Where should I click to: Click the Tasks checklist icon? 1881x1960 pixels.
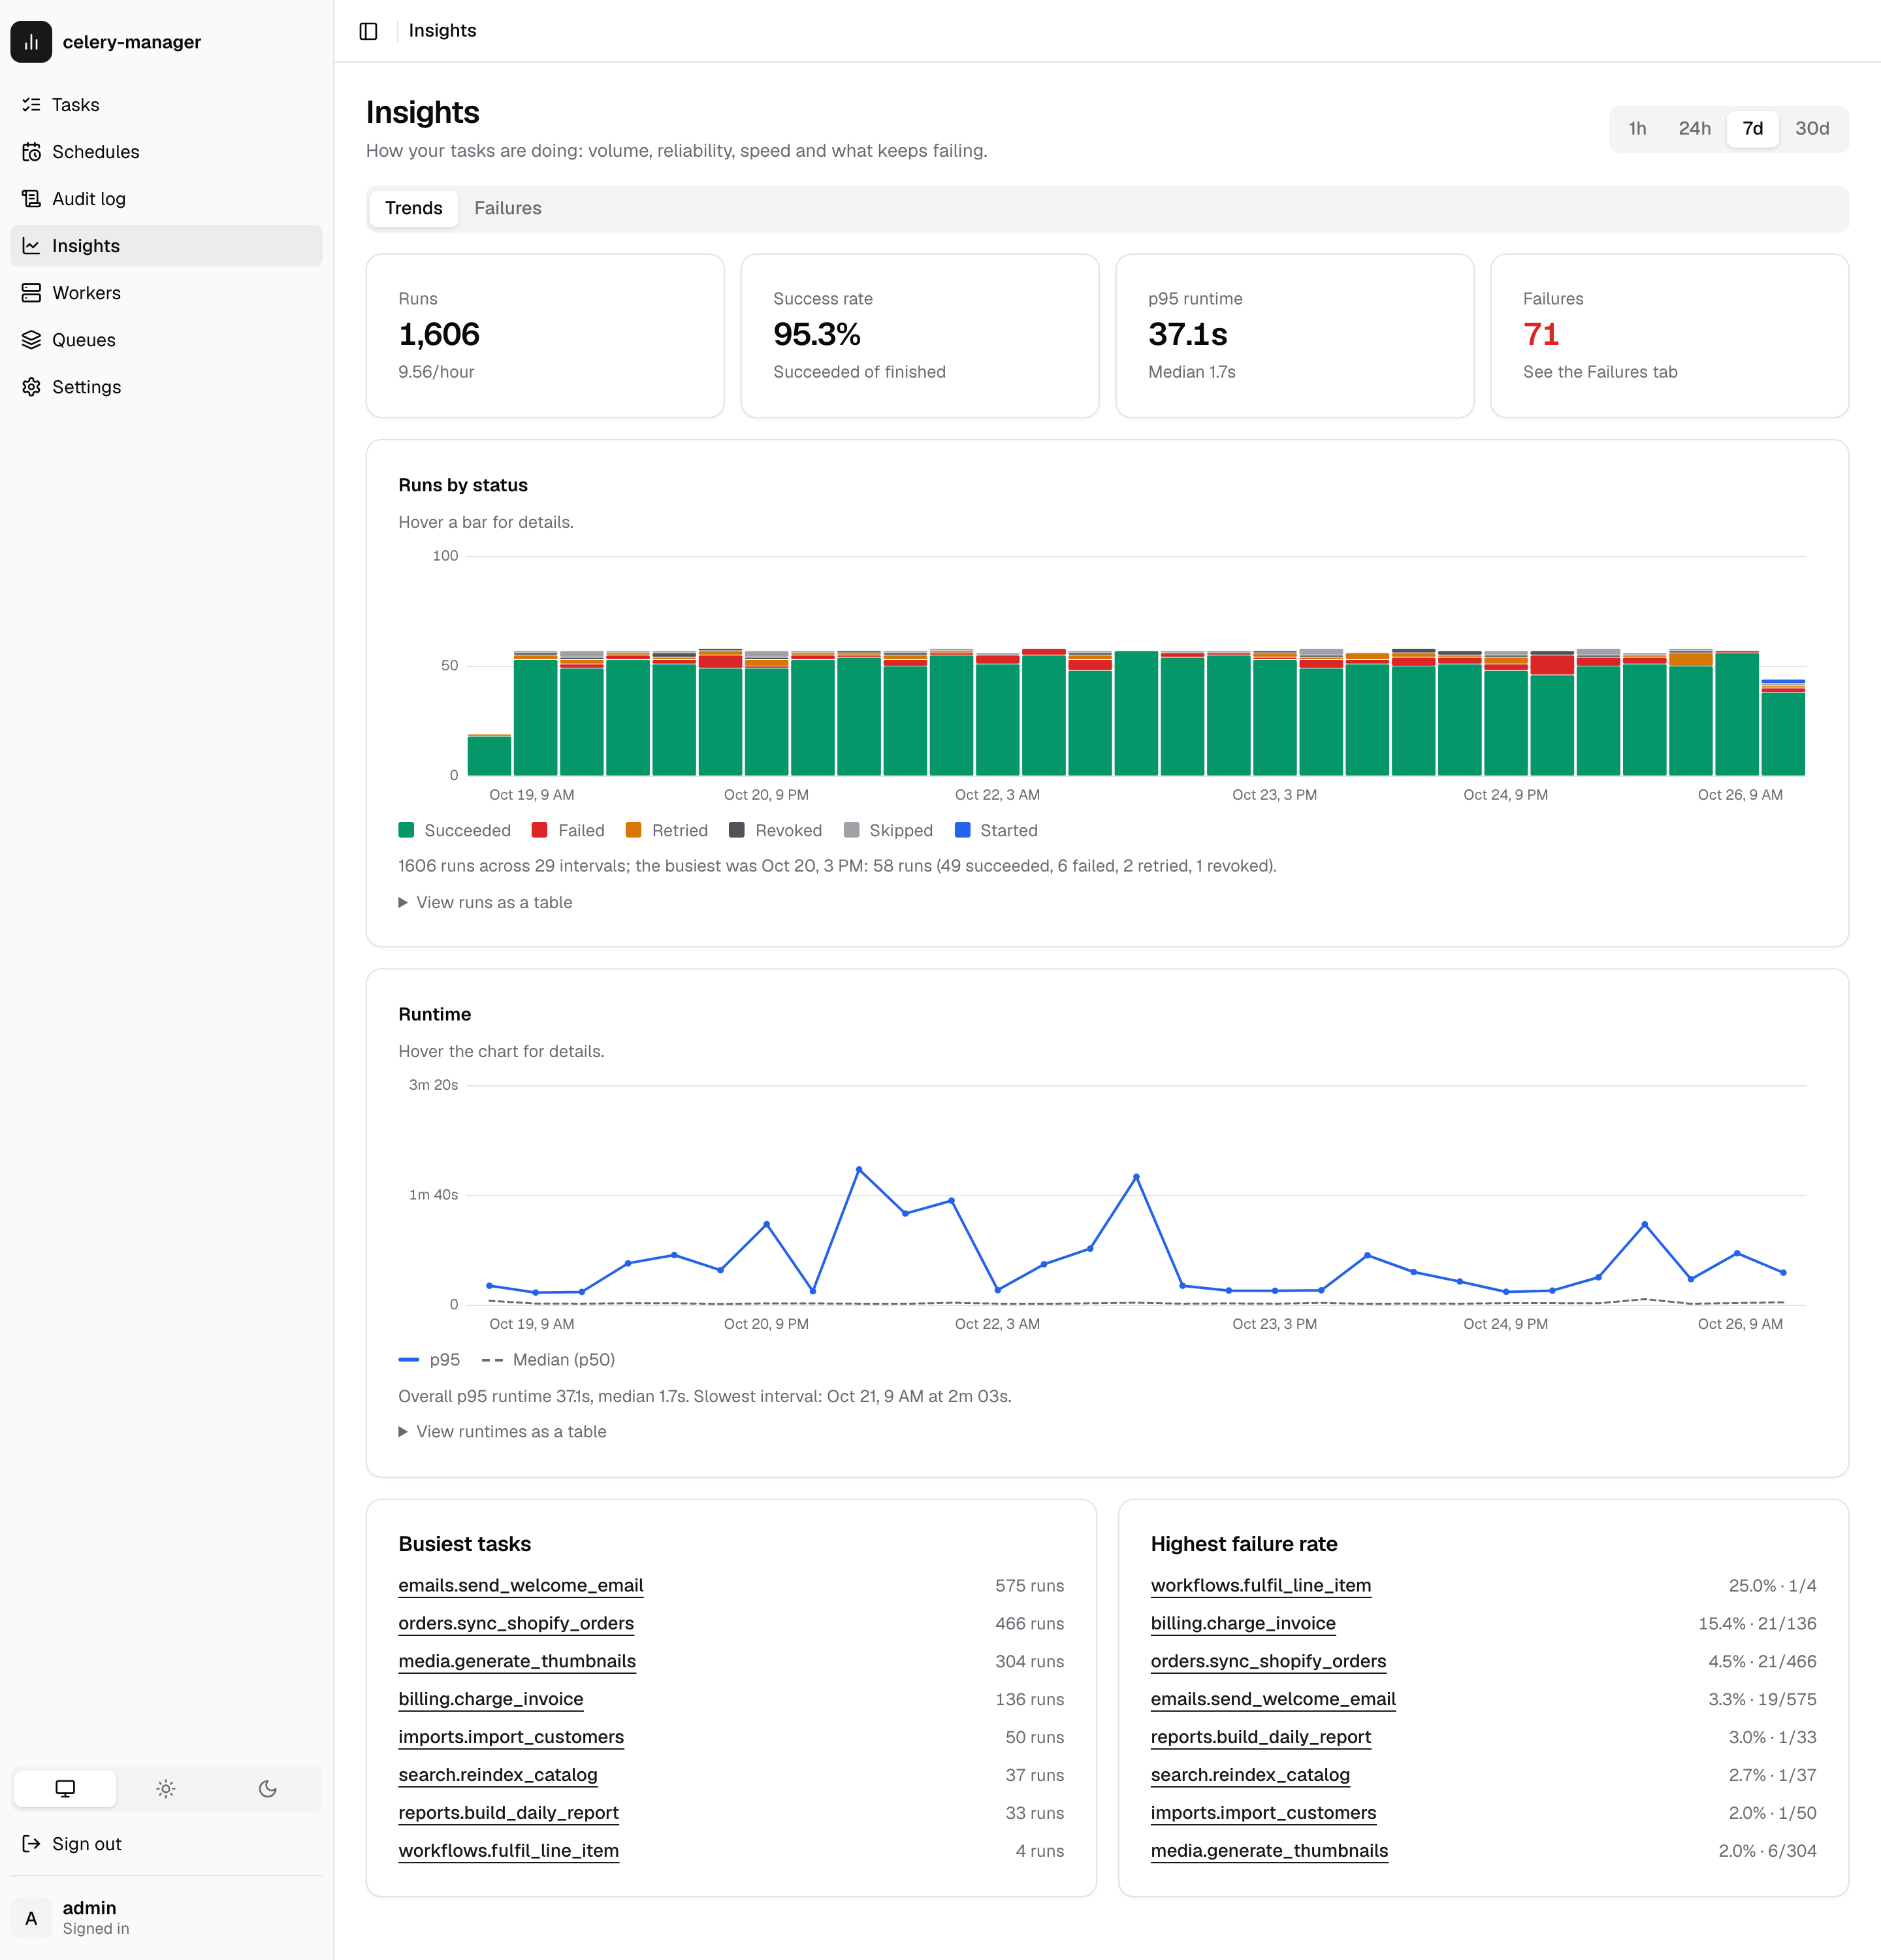(x=31, y=105)
